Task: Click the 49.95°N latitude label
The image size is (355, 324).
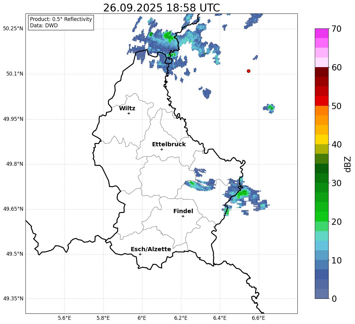Action: click(x=13, y=119)
